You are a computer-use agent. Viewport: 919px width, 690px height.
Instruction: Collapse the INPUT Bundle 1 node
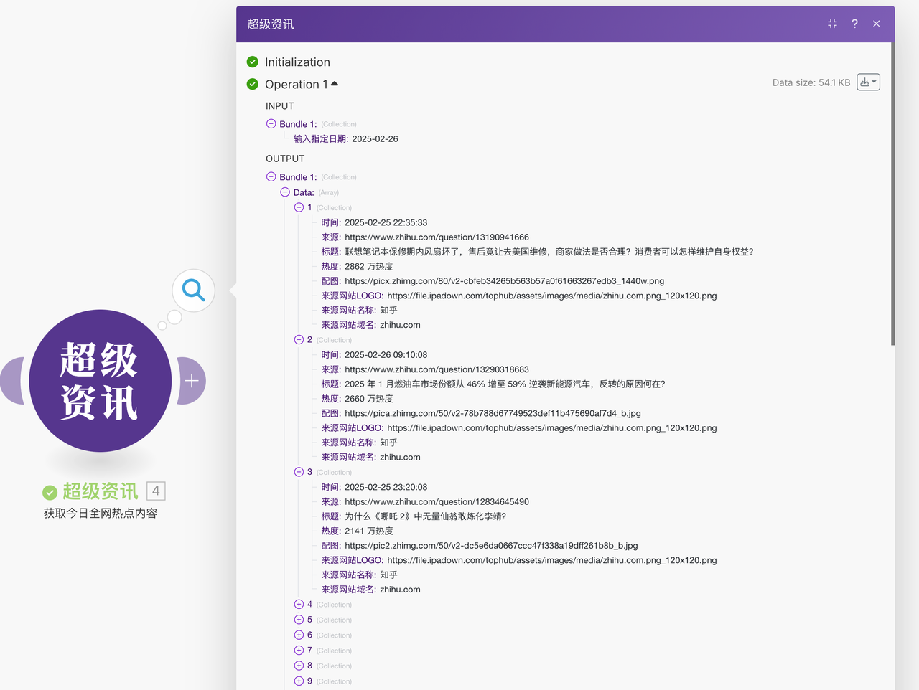coord(271,124)
